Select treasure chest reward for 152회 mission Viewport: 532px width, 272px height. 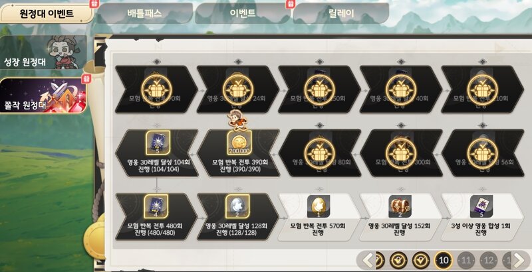400,206
